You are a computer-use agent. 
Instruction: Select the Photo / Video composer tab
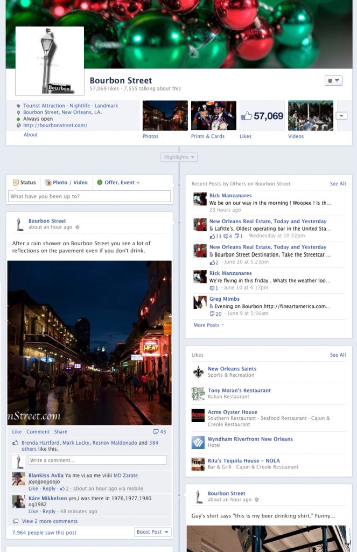[x=66, y=182]
